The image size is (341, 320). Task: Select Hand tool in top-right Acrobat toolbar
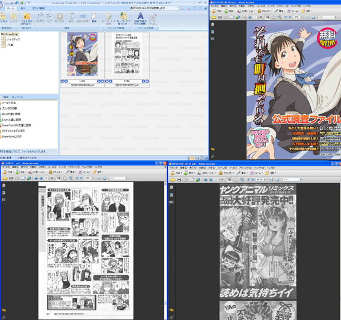tap(274, 17)
